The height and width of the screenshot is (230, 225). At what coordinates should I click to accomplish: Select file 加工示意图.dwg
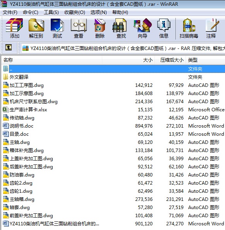[x=26, y=93]
